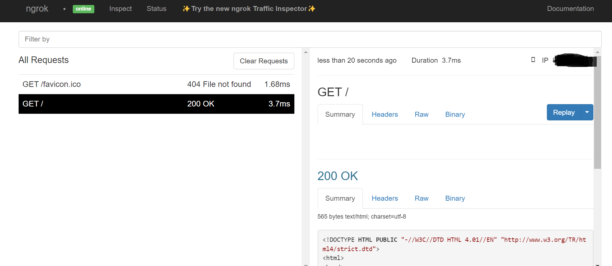Select the GET /favicon.ico request row

156,84
